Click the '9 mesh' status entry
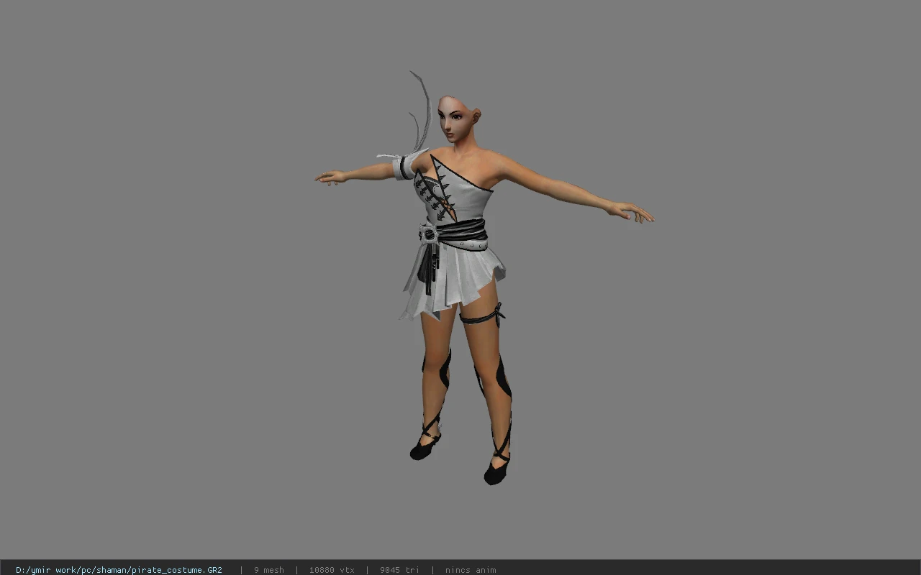Viewport: 921px width, 575px height. [269, 570]
